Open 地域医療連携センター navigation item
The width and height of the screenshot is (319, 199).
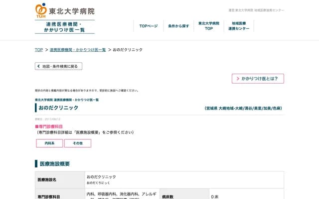coord(239,26)
